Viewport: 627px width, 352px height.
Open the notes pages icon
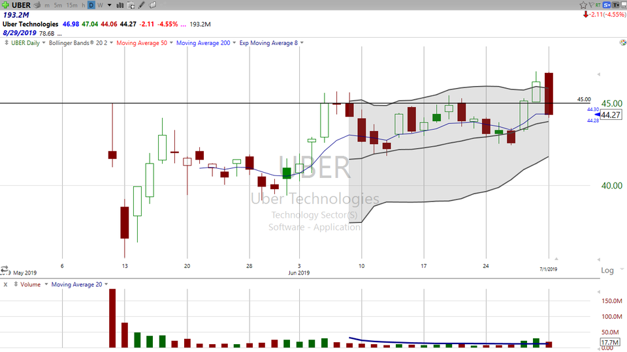153,5
